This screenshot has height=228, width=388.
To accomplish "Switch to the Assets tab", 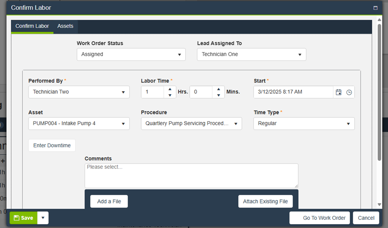I will [65, 26].
